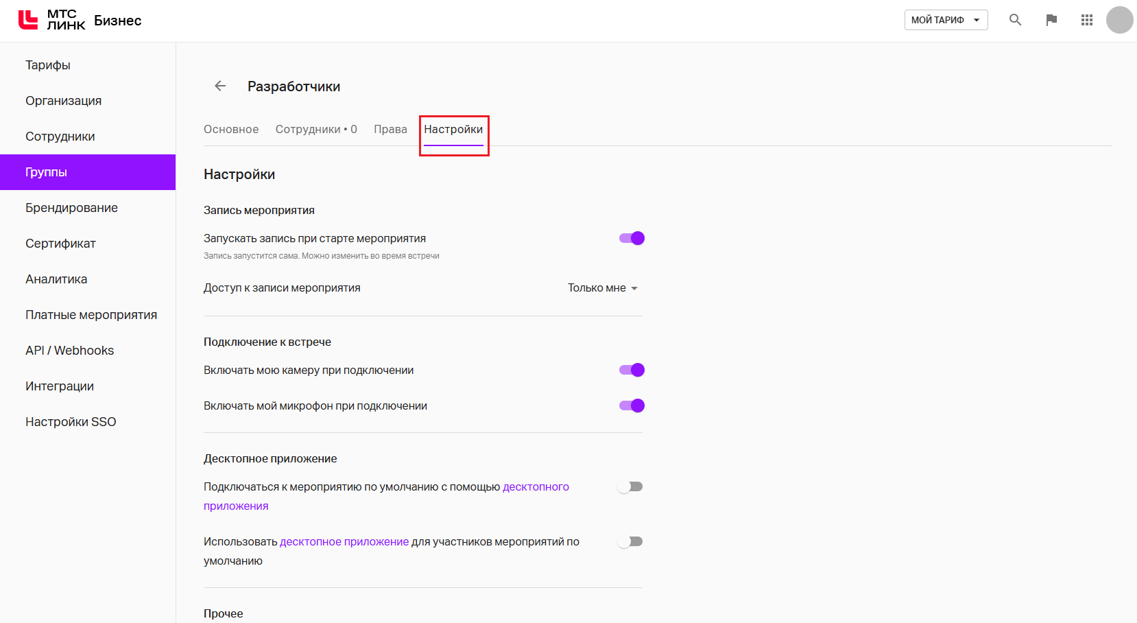Click the MTS Link logo icon

tap(28, 20)
